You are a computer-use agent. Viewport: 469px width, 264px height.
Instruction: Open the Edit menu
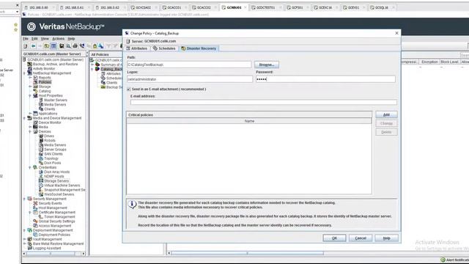[34, 39]
